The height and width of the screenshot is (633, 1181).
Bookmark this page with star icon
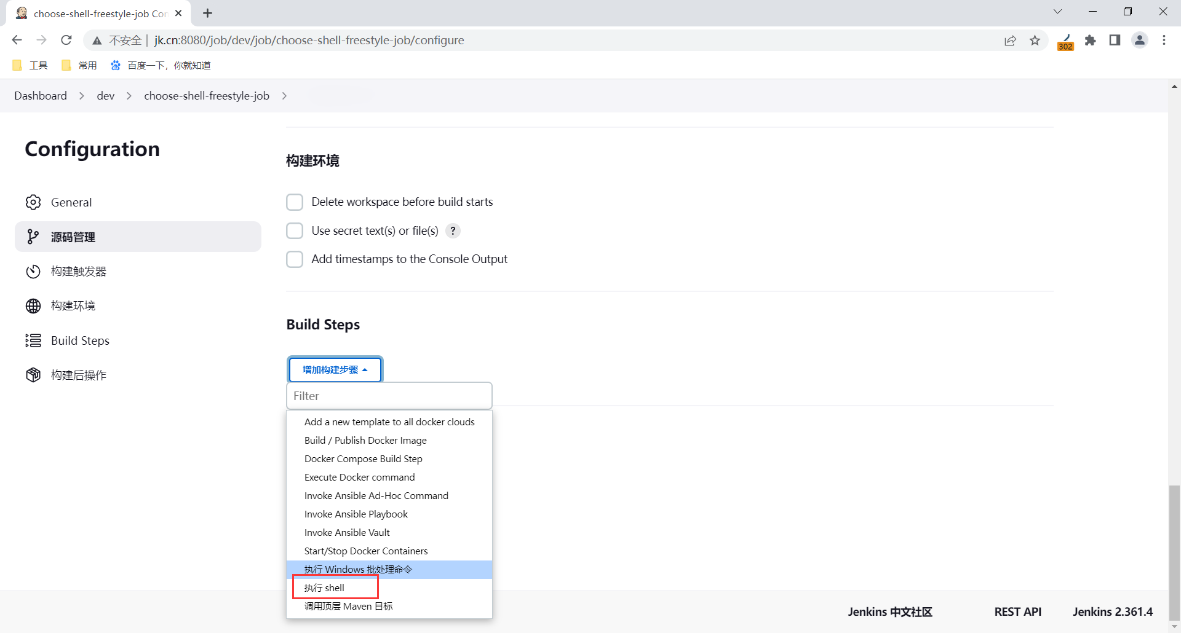1035,41
